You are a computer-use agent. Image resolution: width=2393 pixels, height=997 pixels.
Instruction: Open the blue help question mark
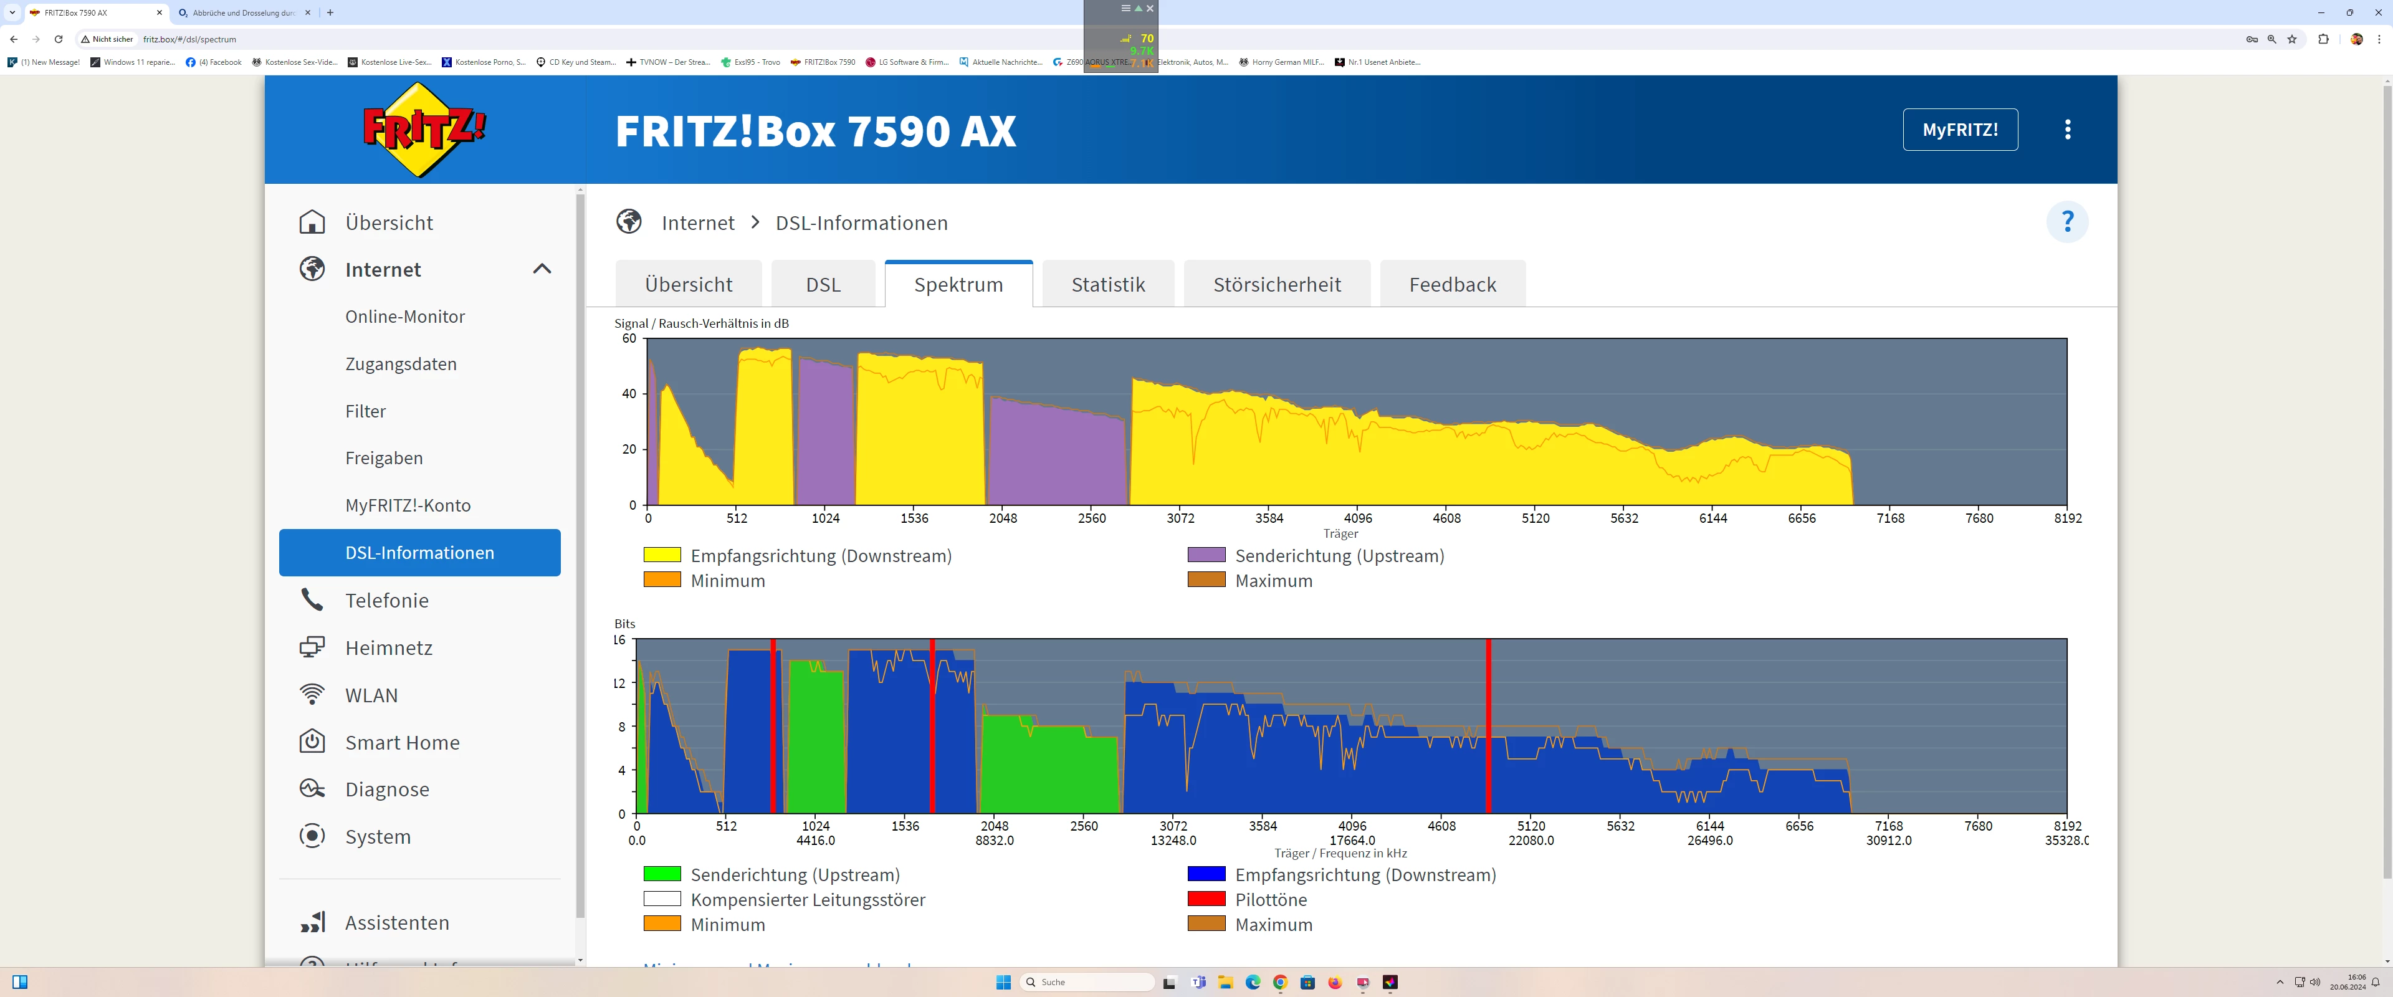(2067, 222)
